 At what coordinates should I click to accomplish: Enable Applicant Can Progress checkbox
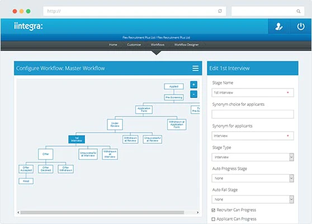[214, 219]
